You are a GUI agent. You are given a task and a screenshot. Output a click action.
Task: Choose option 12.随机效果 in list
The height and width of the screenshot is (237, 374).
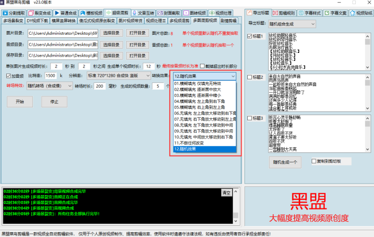point(205,149)
